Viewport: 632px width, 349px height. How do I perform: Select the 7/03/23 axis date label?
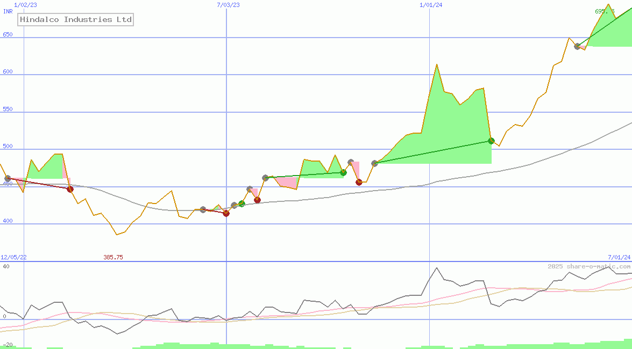point(227,5)
